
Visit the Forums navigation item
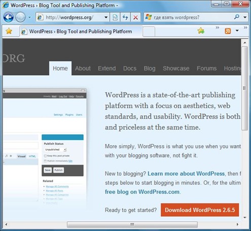coord(206,69)
